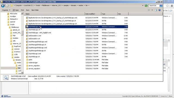Select modules folder in tree
174x98 pixels.
[15, 38]
